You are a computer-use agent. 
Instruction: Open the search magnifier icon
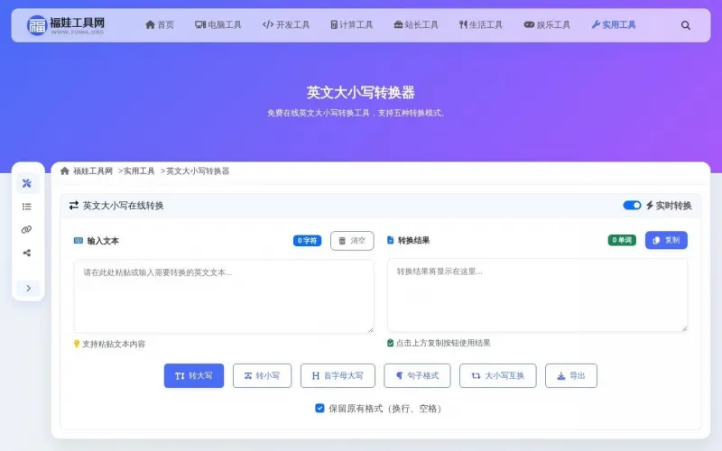(x=686, y=25)
